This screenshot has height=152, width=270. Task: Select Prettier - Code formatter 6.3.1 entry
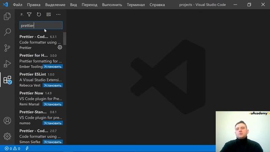coord(41,42)
